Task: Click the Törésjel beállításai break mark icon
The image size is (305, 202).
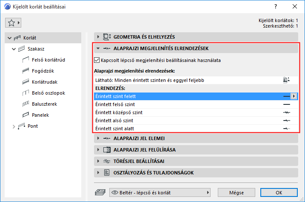Action: 107,161
